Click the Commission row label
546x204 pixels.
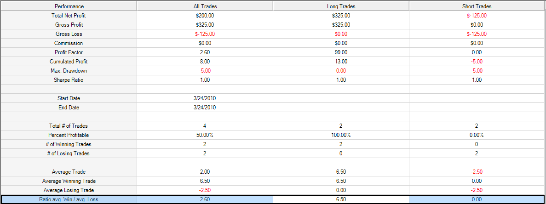(x=69, y=43)
